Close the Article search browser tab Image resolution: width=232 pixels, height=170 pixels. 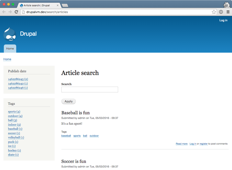pyautogui.click(x=57, y=5)
